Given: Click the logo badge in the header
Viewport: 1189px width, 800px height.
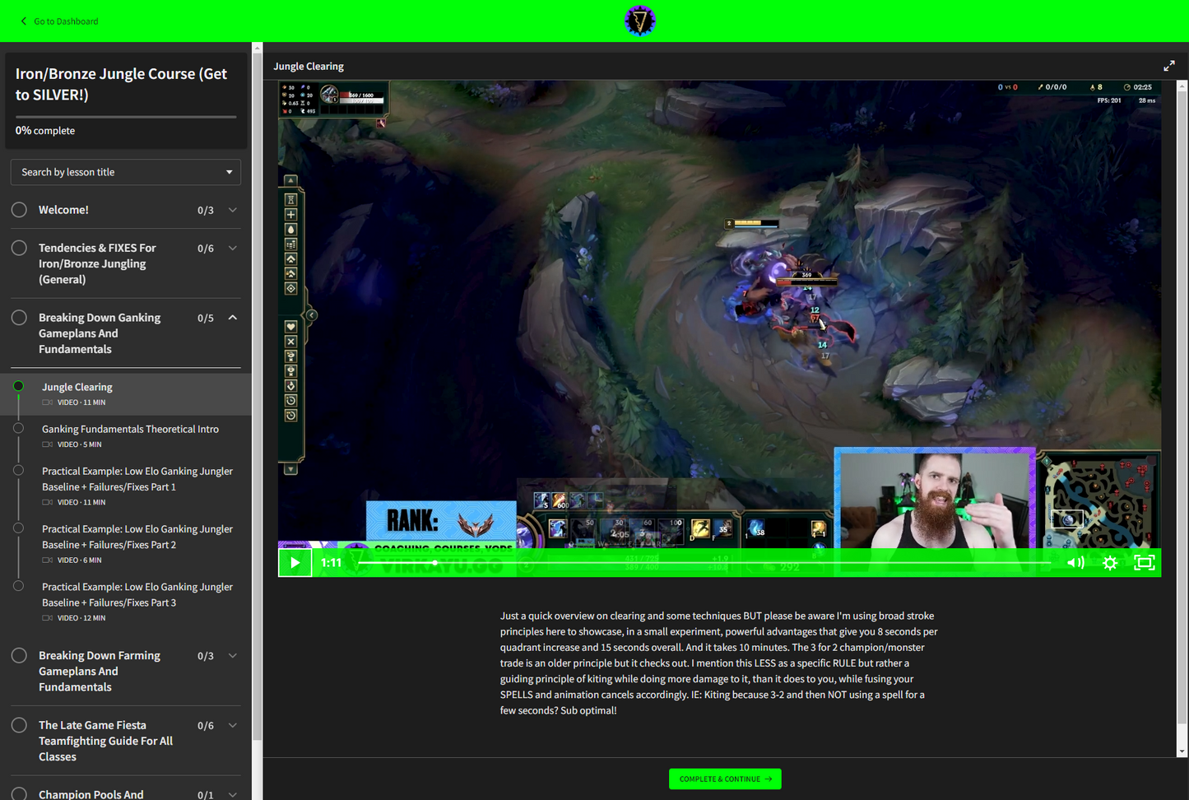Looking at the screenshot, I should coord(639,21).
